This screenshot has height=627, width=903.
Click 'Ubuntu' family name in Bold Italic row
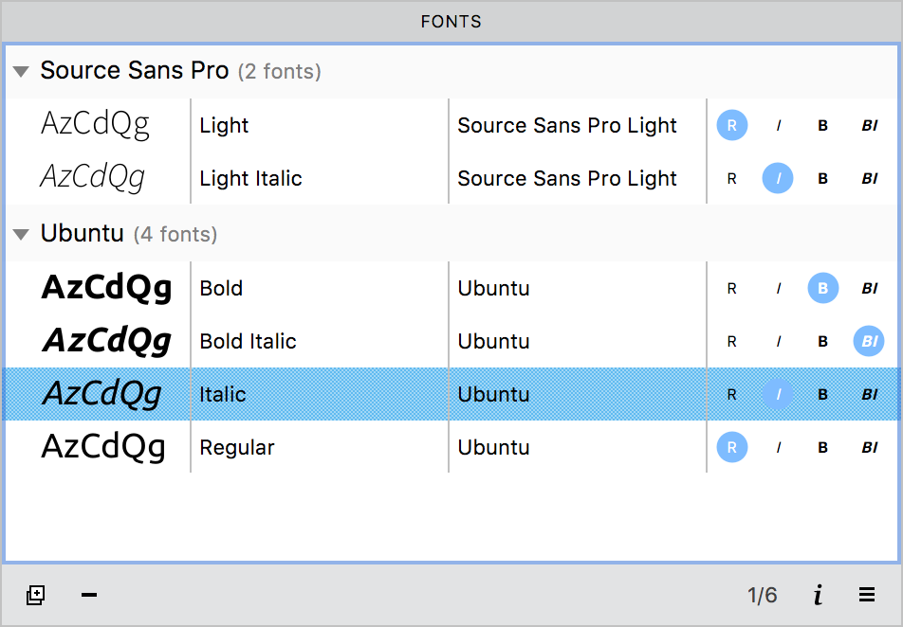(x=493, y=341)
